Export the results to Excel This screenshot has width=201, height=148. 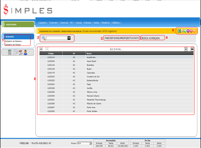179,31
